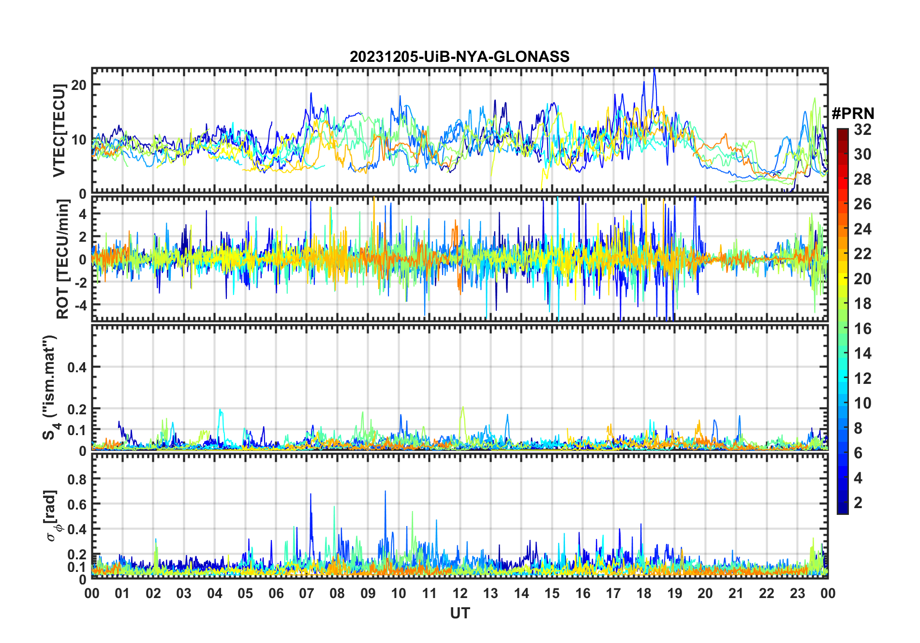Select ROT y-axis tick label -2
This screenshot has height=643, width=920.
pyautogui.click(x=80, y=282)
